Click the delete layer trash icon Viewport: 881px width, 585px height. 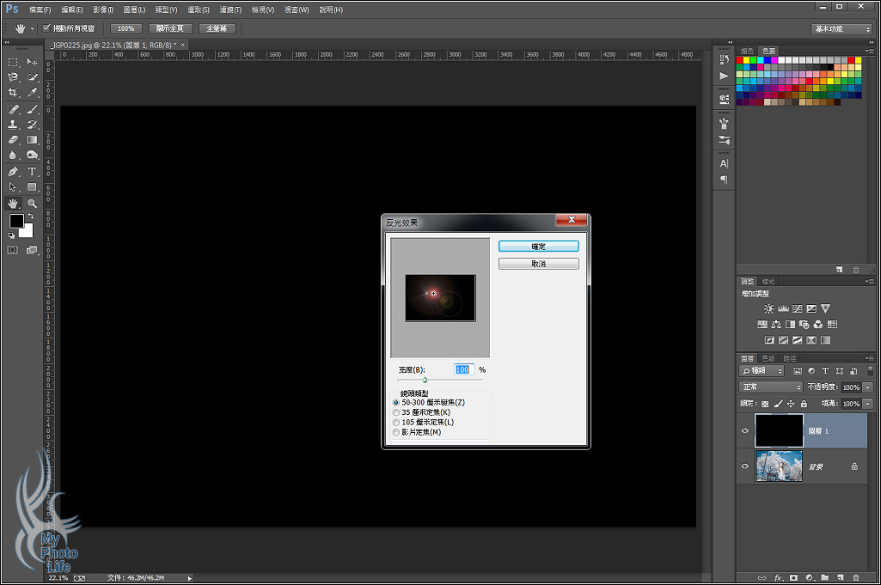tap(855, 577)
